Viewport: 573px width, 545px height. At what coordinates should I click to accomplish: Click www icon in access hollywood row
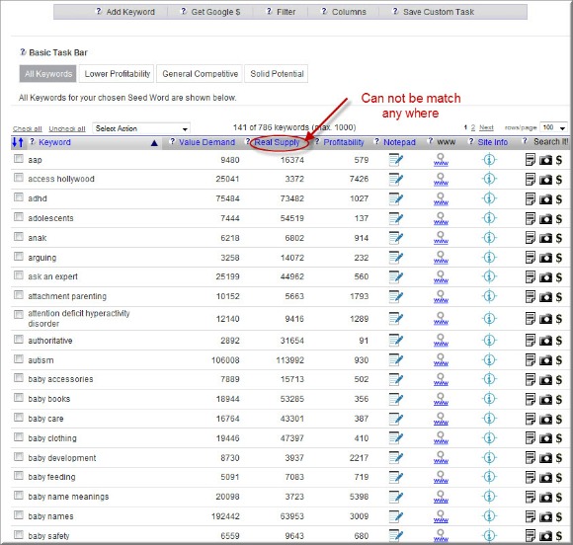tap(441, 180)
